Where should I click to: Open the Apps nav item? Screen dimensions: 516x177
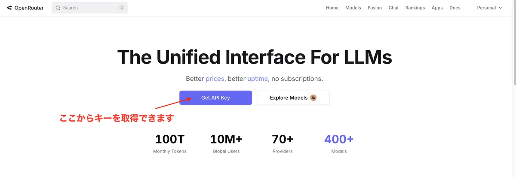(437, 8)
